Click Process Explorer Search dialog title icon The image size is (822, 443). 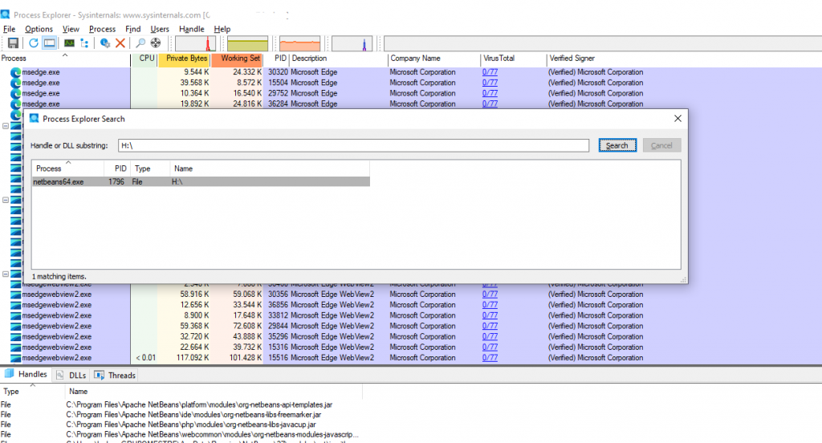click(x=34, y=119)
